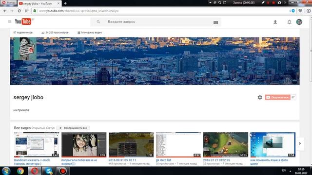
Task: Click the Bandicam camera screenshot icon
Action: [x=279, y=2]
